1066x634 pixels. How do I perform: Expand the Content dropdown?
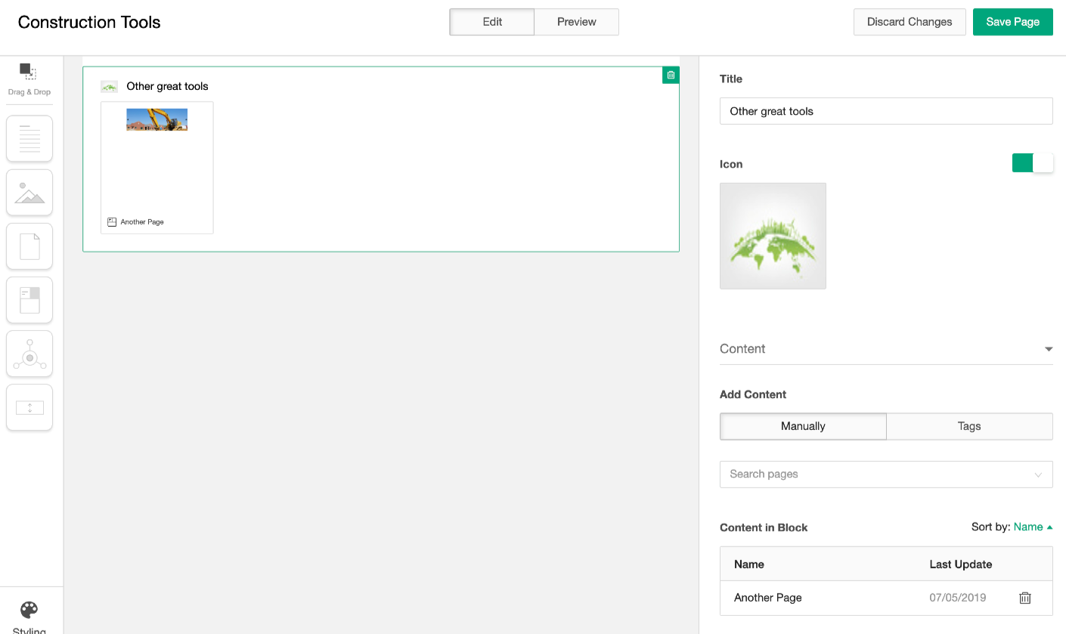pos(886,349)
